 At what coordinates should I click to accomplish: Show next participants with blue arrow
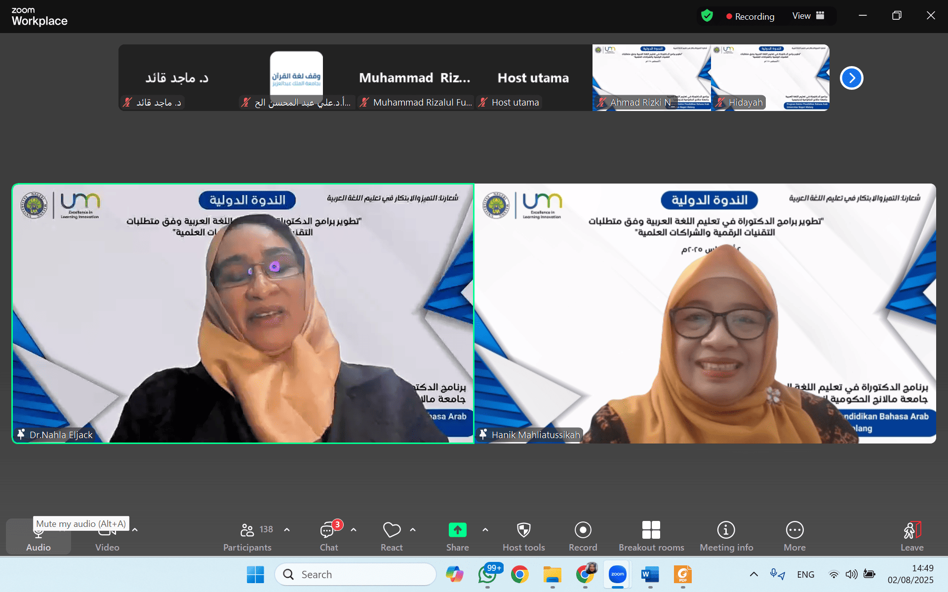(x=851, y=78)
